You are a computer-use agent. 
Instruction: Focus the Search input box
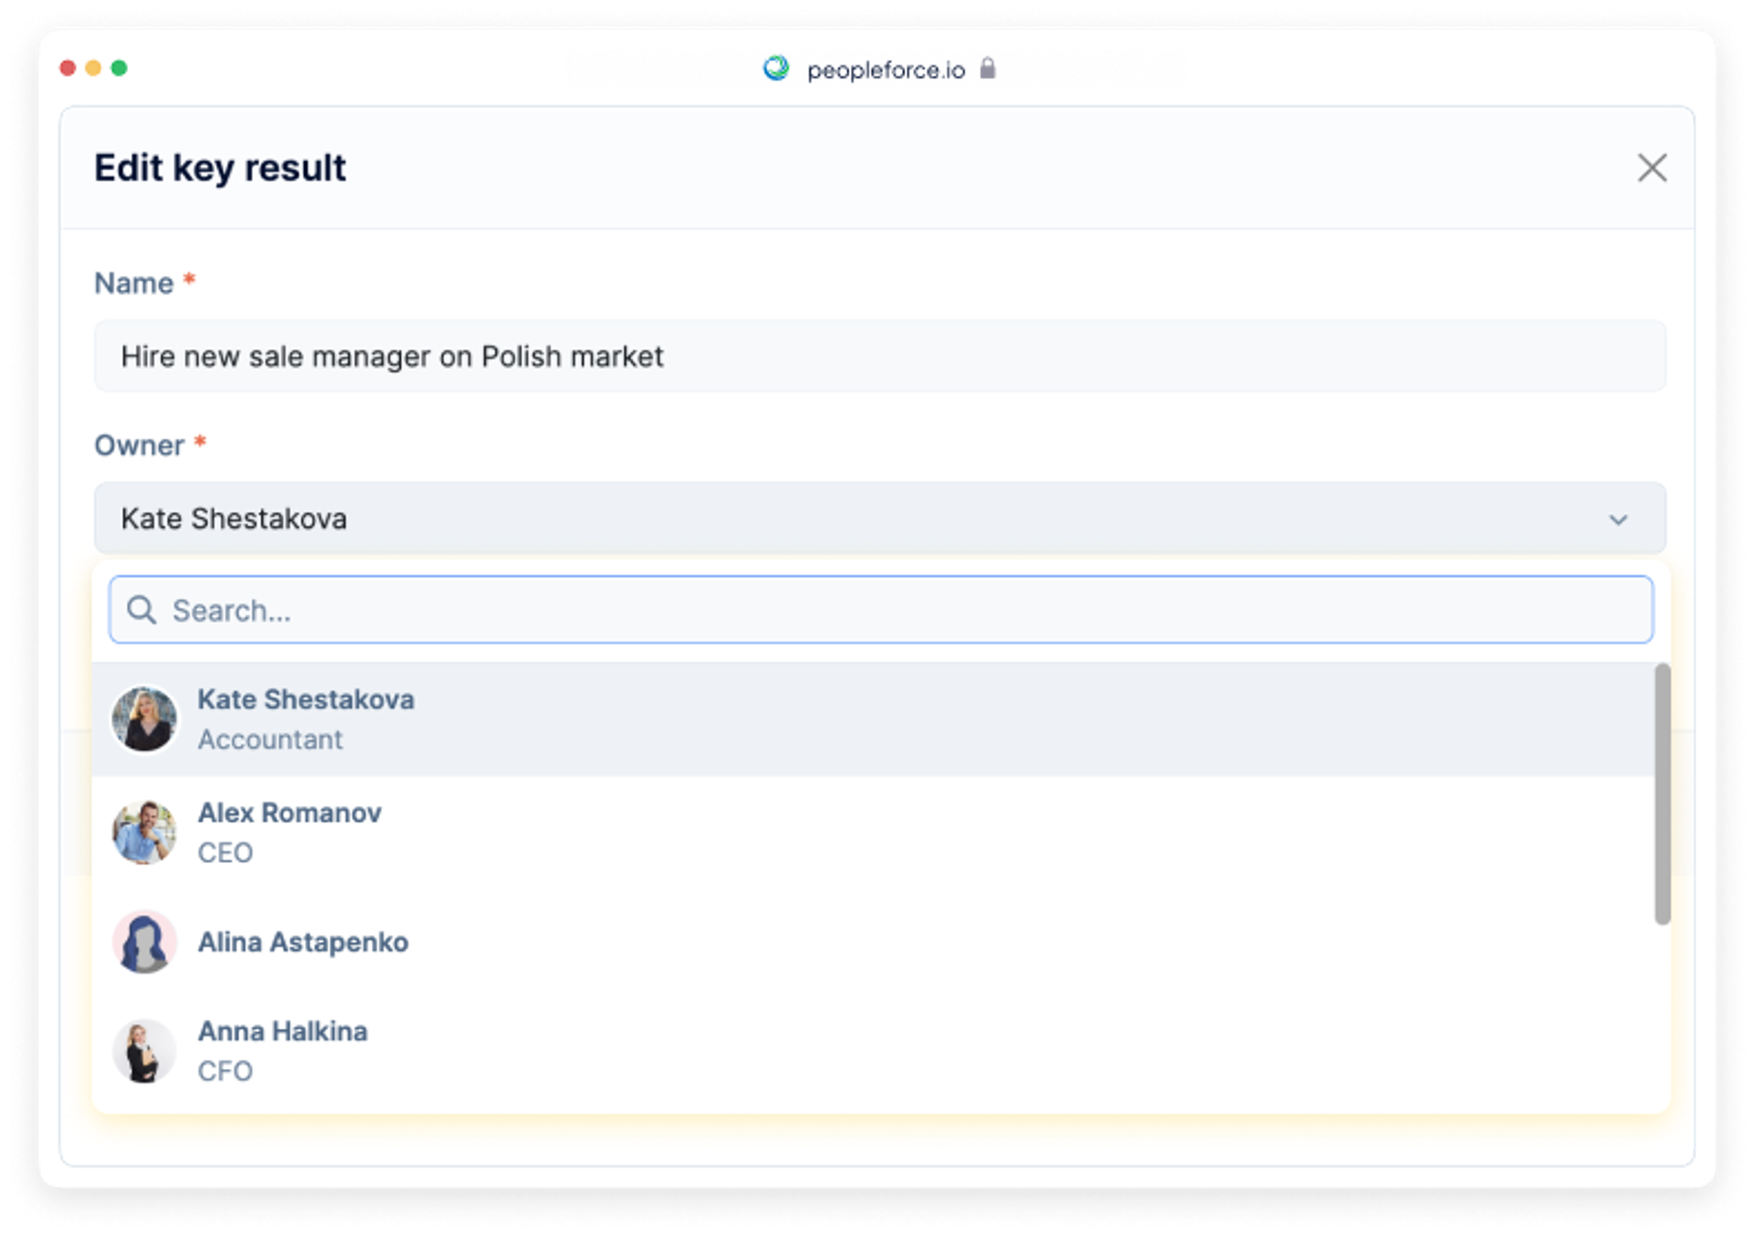pyautogui.click(x=880, y=610)
